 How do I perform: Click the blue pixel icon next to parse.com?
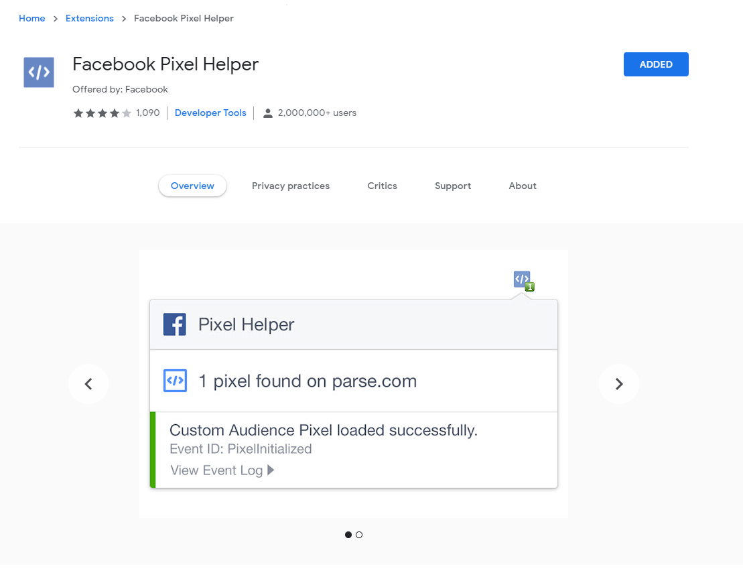click(x=174, y=380)
